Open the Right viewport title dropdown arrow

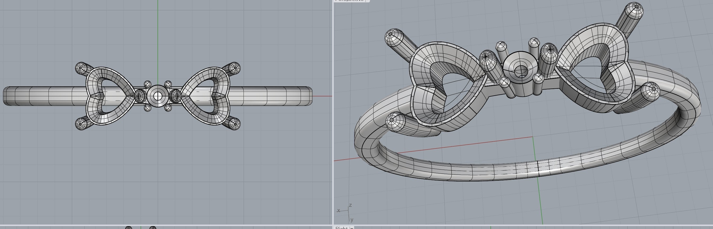(352, 228)
